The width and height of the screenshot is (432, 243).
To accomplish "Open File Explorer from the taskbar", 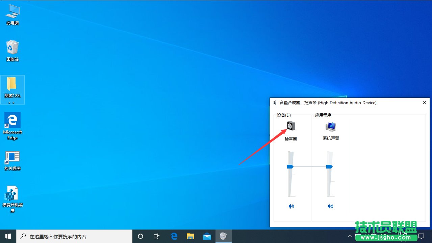I will coord(190,236).
